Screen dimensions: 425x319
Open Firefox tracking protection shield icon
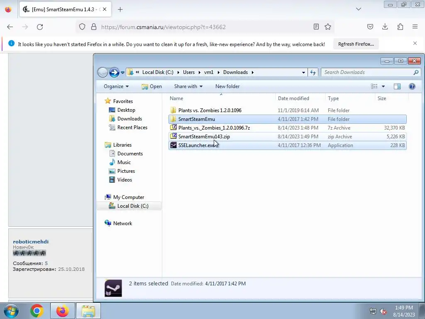[82, 27]
